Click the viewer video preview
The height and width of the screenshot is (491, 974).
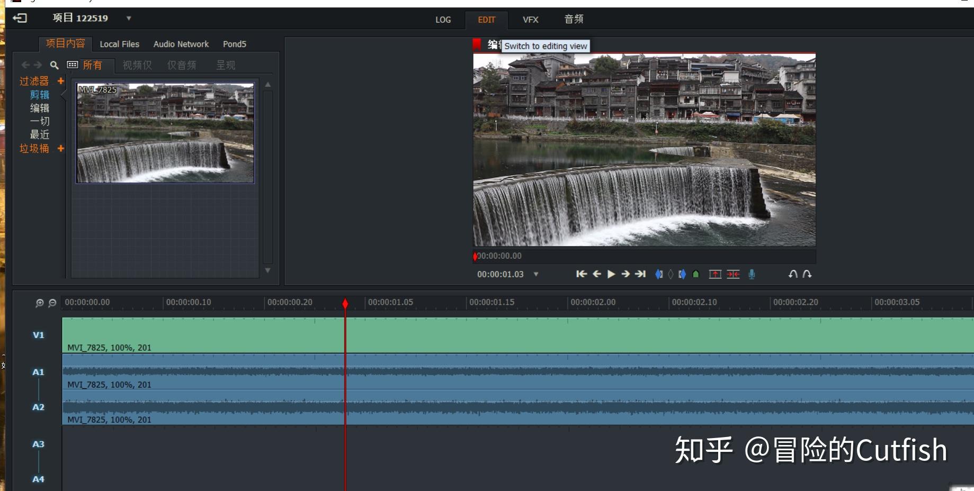(x=644, y=150)
